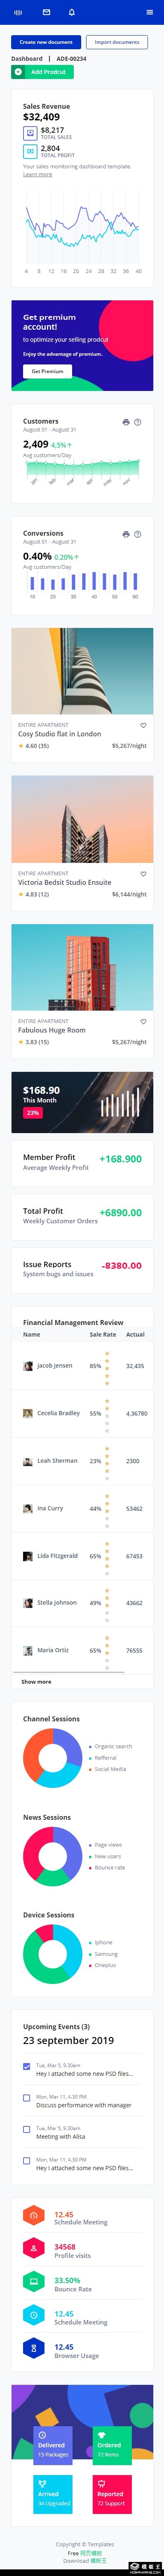Image resolution: width=164 pixels, height=2576 pixels.
Task: Click Stella Johnson's avatar
Action: click(28, 1603)
